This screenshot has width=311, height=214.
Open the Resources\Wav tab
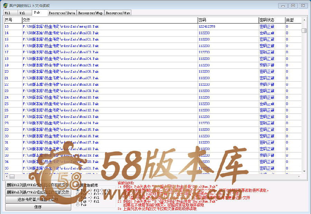[118, 13]
